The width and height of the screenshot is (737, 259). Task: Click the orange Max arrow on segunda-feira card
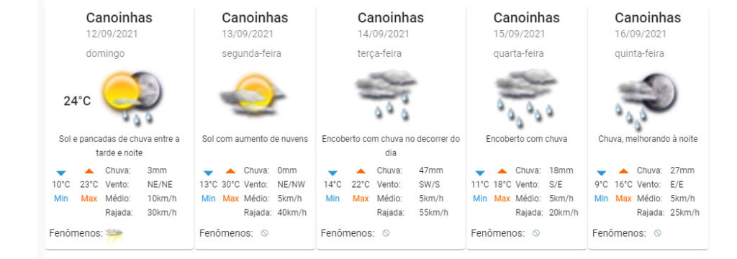pos(230,171)
